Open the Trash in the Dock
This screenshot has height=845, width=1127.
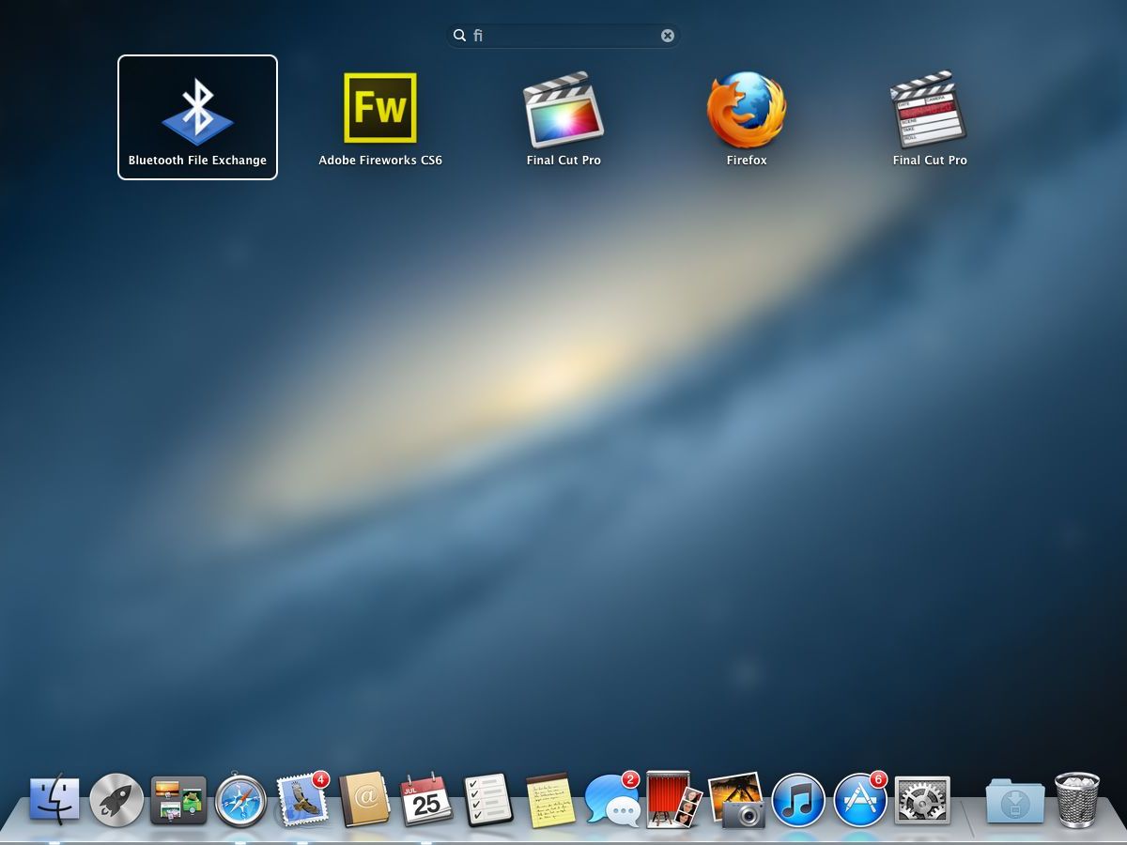(x=1077, y=800)
